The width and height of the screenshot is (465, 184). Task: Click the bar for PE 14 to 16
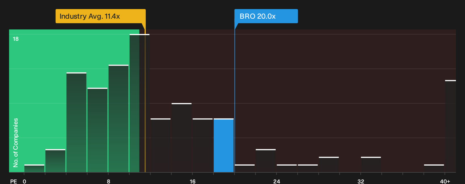tap(182, 138)
